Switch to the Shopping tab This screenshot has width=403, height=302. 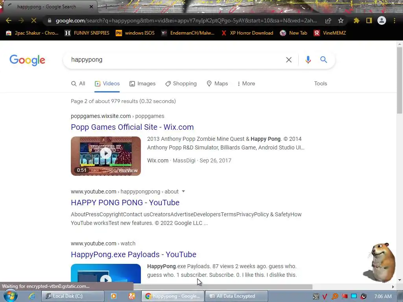181,84
